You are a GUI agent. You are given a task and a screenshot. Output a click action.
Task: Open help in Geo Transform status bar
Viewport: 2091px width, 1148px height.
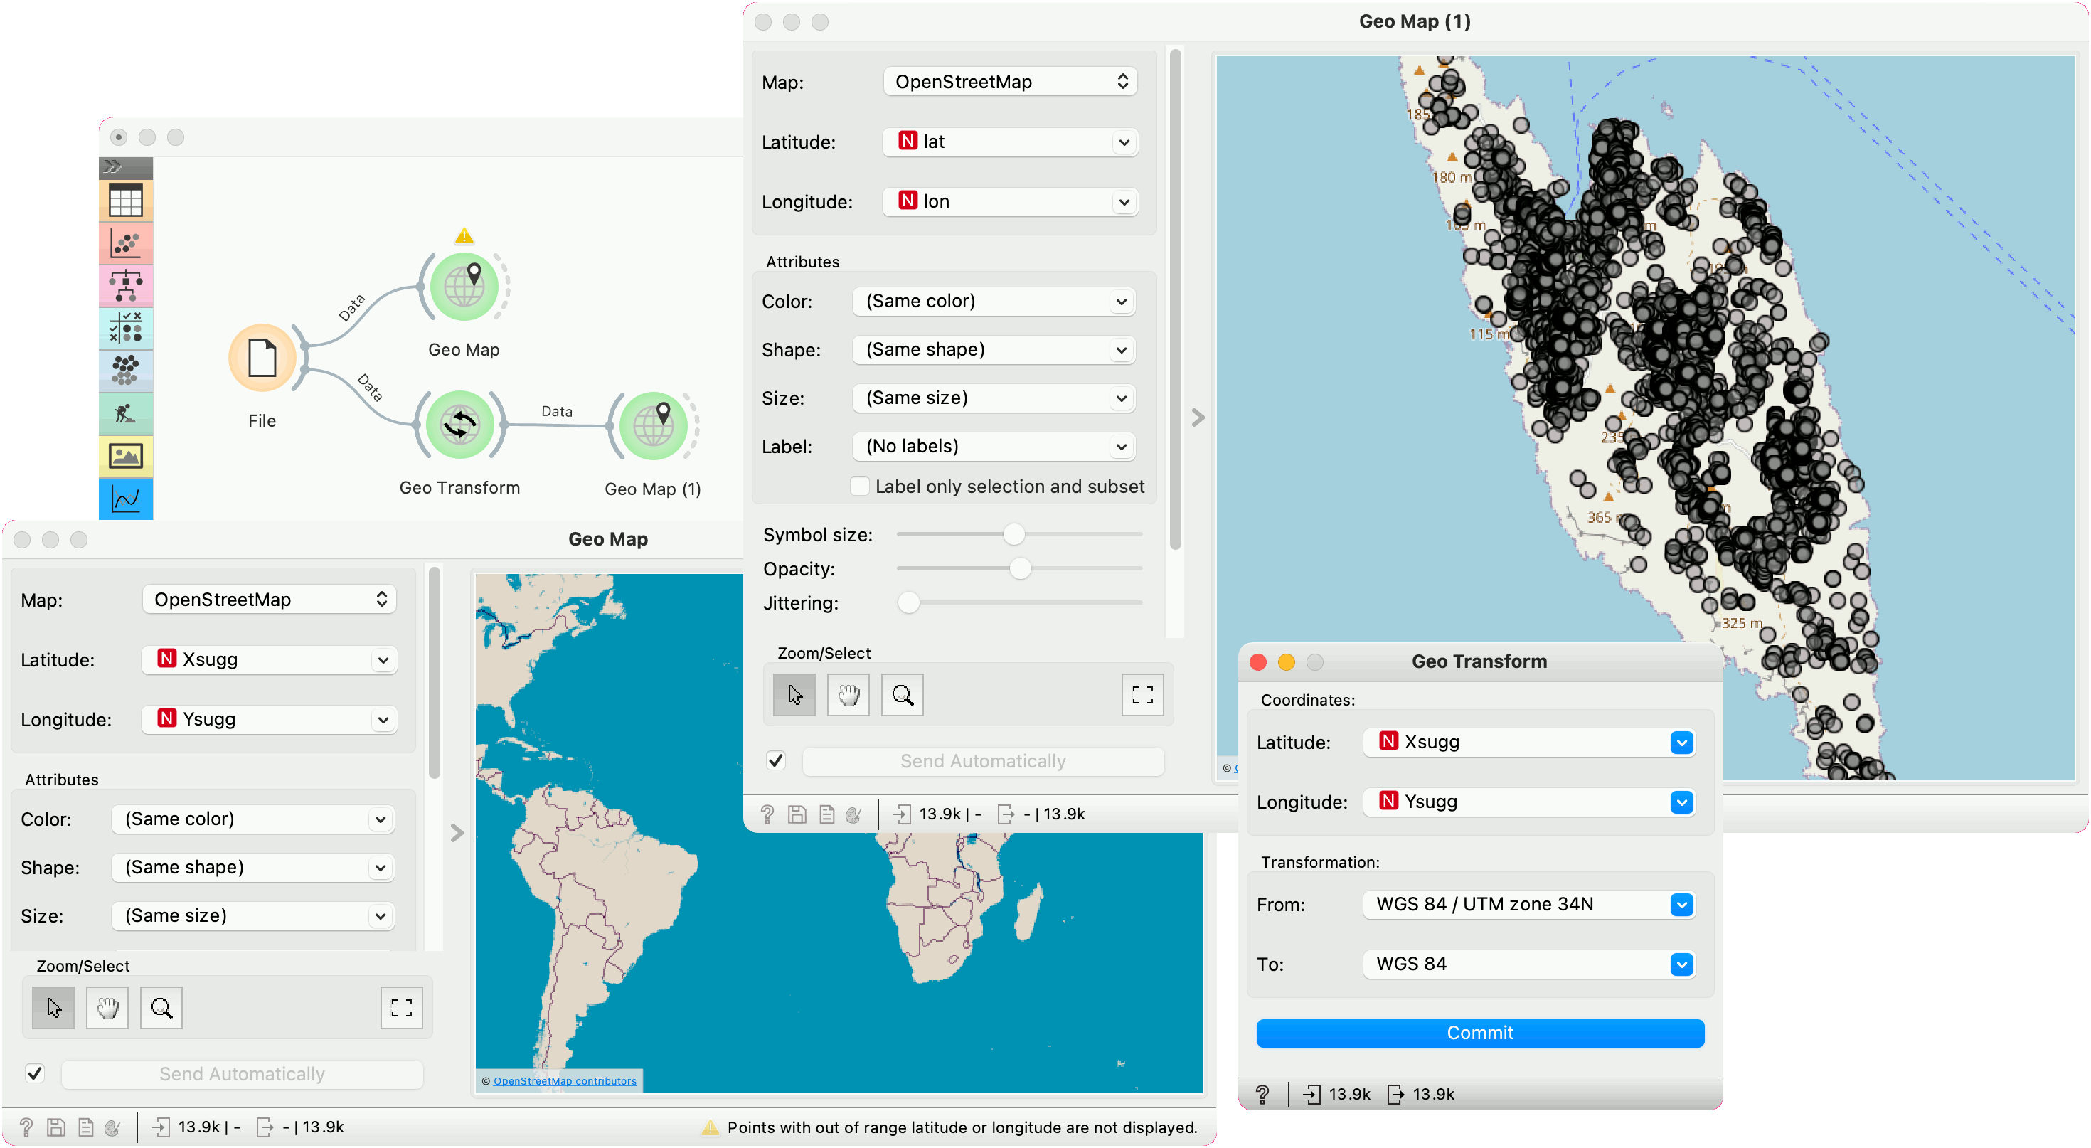1262,1095
